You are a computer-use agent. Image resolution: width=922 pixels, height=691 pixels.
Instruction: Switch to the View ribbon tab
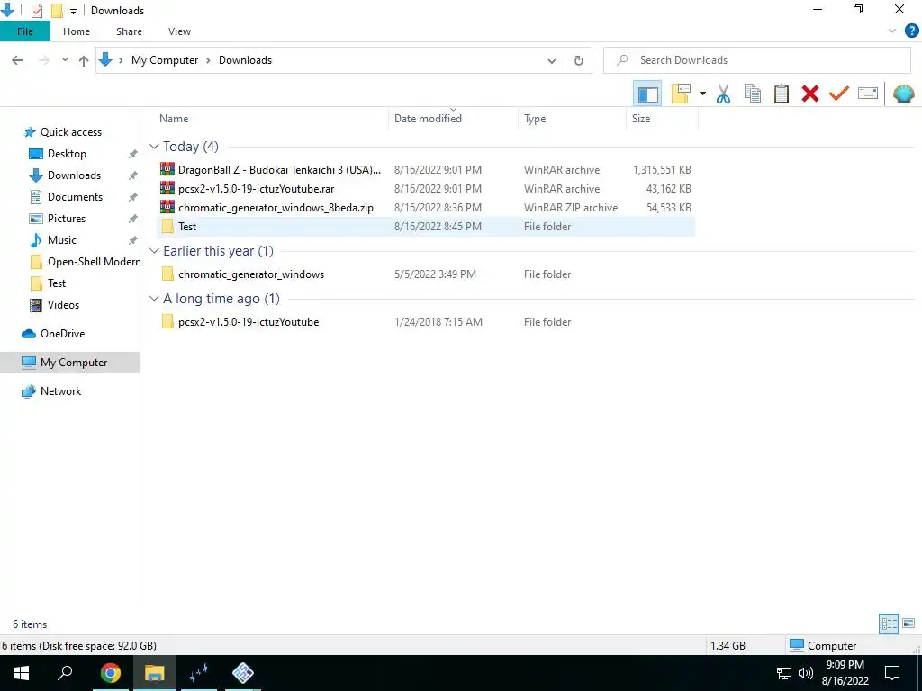(179, 31)
